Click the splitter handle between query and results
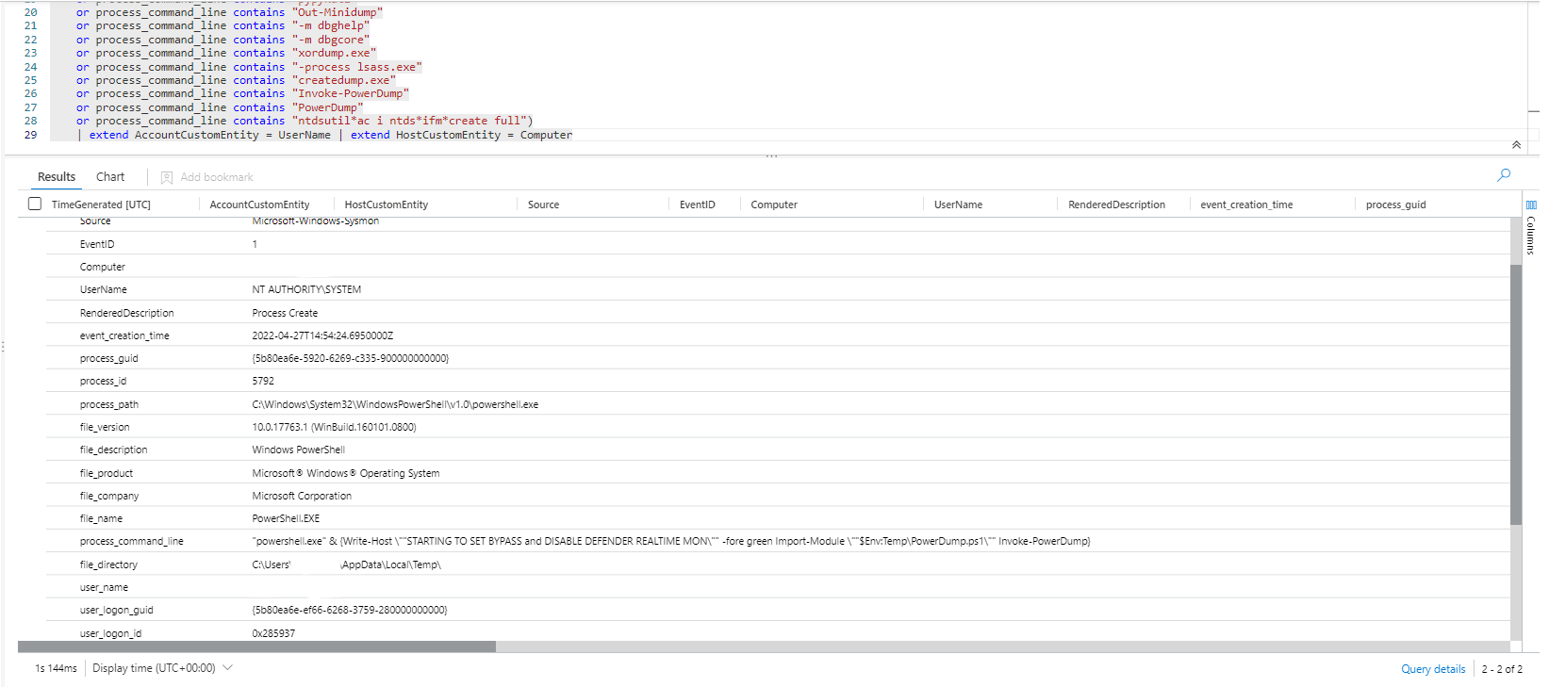1549x687 pixels. pos(771,155)
